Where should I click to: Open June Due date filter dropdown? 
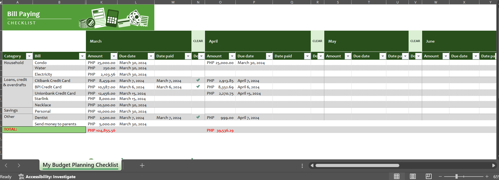point(476,56)
